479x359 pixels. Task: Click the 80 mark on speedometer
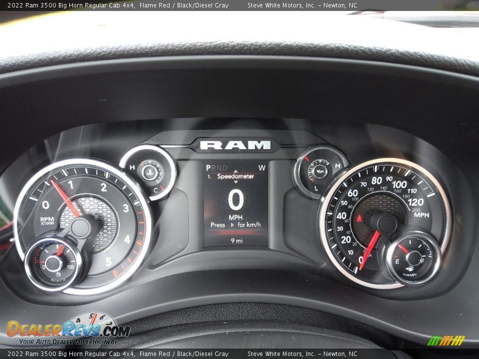tap(377, 180)
